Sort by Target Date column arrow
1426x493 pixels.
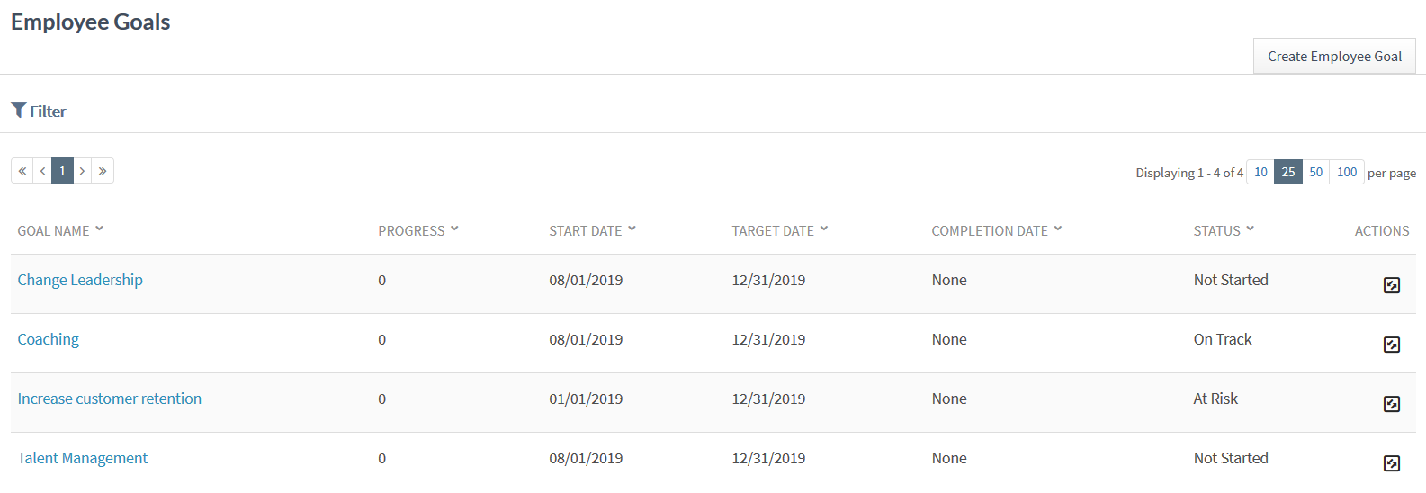pyautogui.click(x=824, y=229)
